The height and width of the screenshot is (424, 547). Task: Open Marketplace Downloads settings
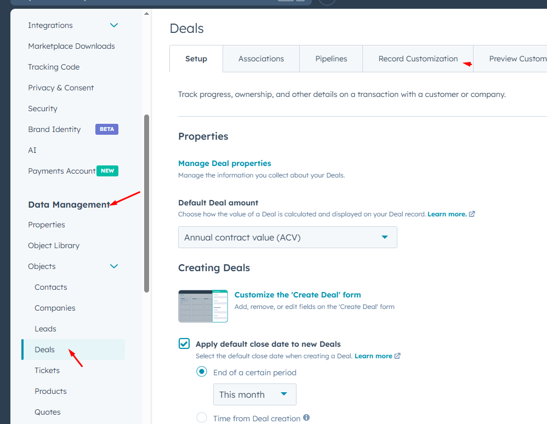point(71,46)
